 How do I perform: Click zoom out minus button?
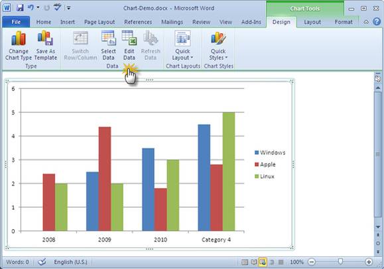[312, 262]
